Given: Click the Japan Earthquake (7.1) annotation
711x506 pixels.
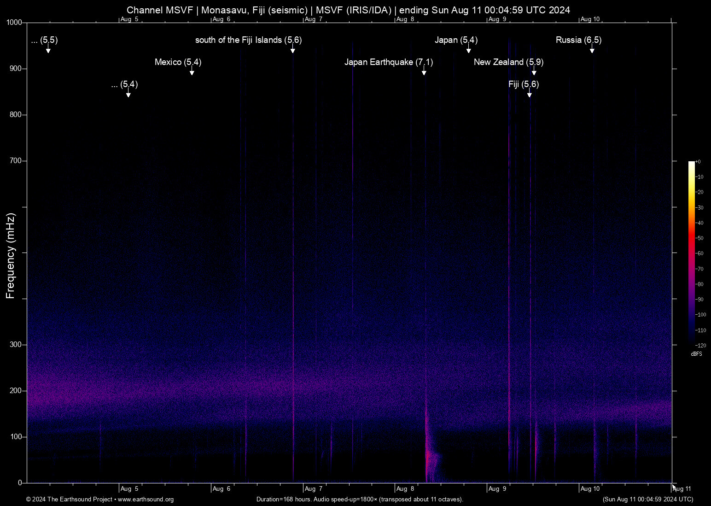Looking at the screenshot, I should point(389,62).
